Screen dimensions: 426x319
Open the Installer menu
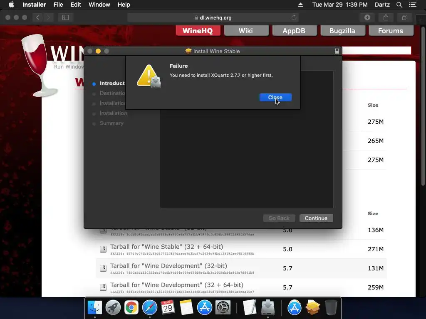(34, 5)
